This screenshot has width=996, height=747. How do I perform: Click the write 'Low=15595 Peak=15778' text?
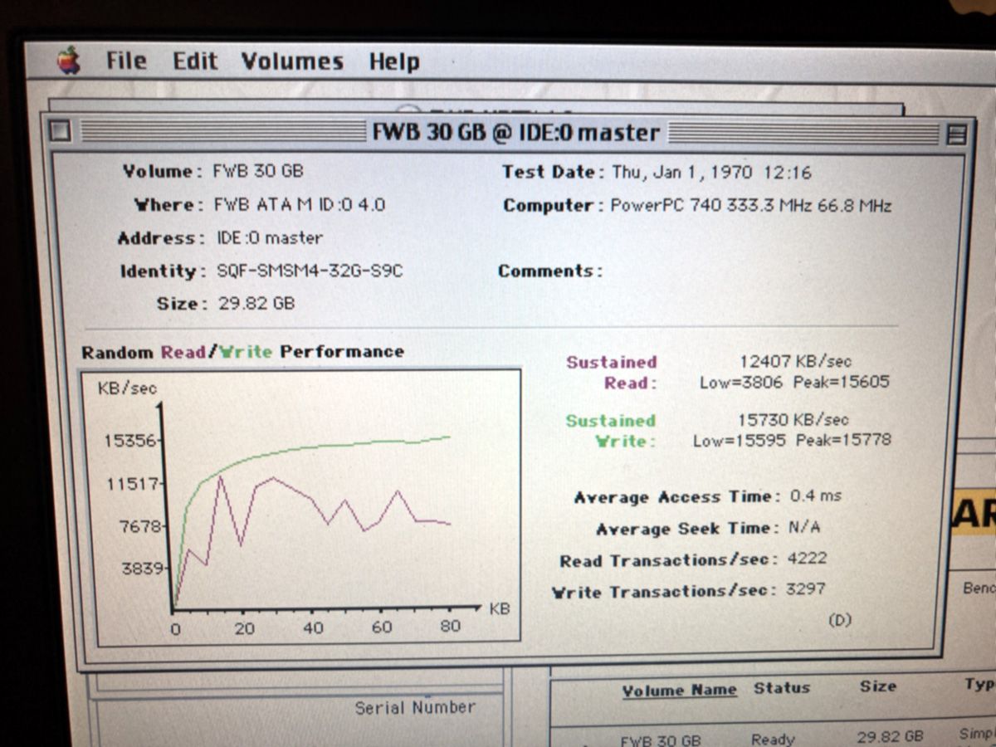[792, 440]
